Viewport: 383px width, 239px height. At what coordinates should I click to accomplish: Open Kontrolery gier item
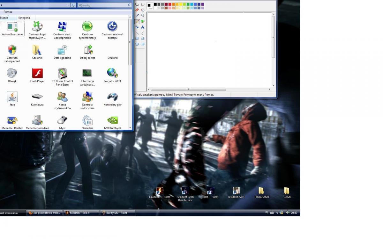(x=112, y=99)
